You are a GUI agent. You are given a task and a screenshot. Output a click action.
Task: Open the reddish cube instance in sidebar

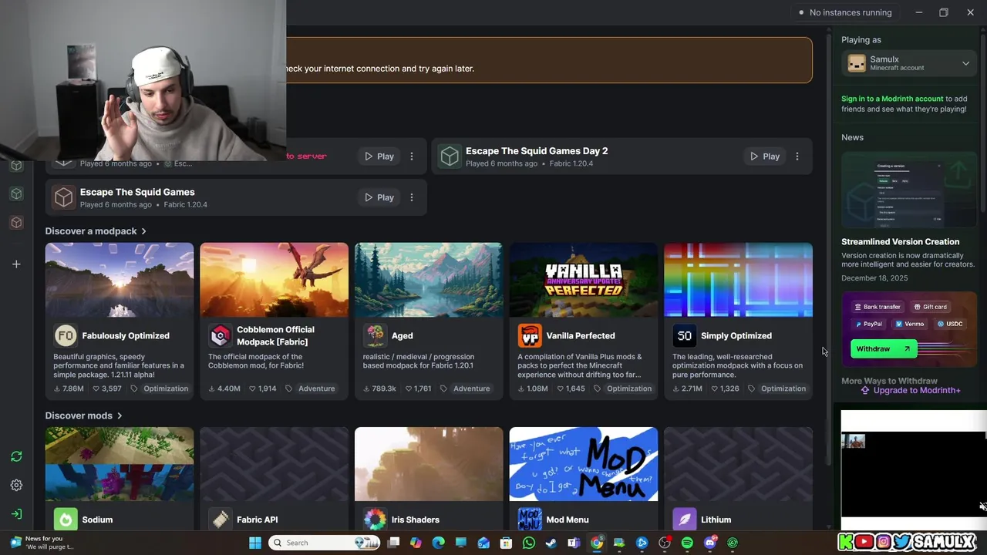[x=16, y=223]
